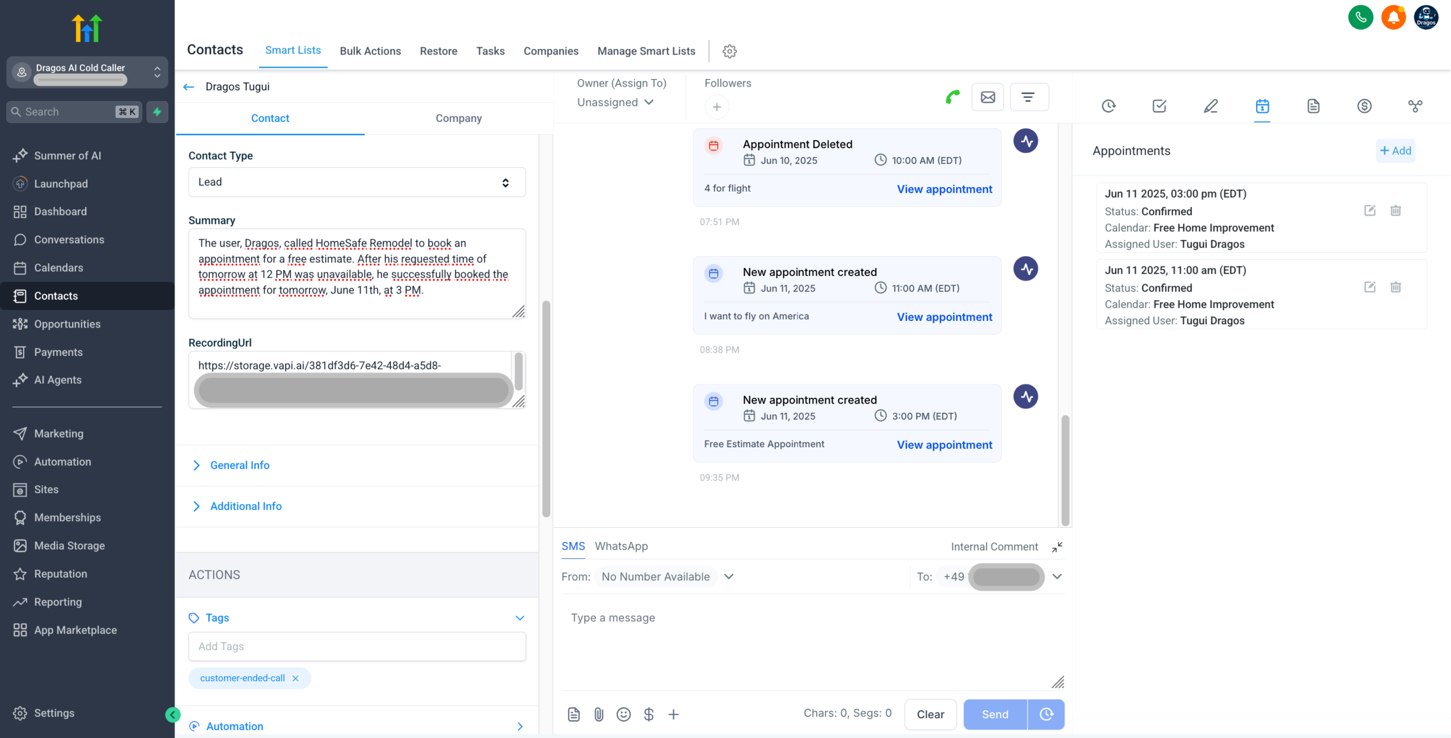
Task: Switch to the WhatsApp tab
Action: (621, 546)
